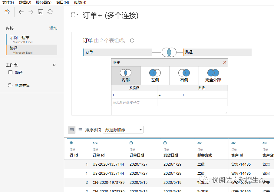Image resolution: width=274 pixels, height=192 pixels.
Task: Open the 排序字段 数据源顺序 dropdown
Action: [123, 130]
